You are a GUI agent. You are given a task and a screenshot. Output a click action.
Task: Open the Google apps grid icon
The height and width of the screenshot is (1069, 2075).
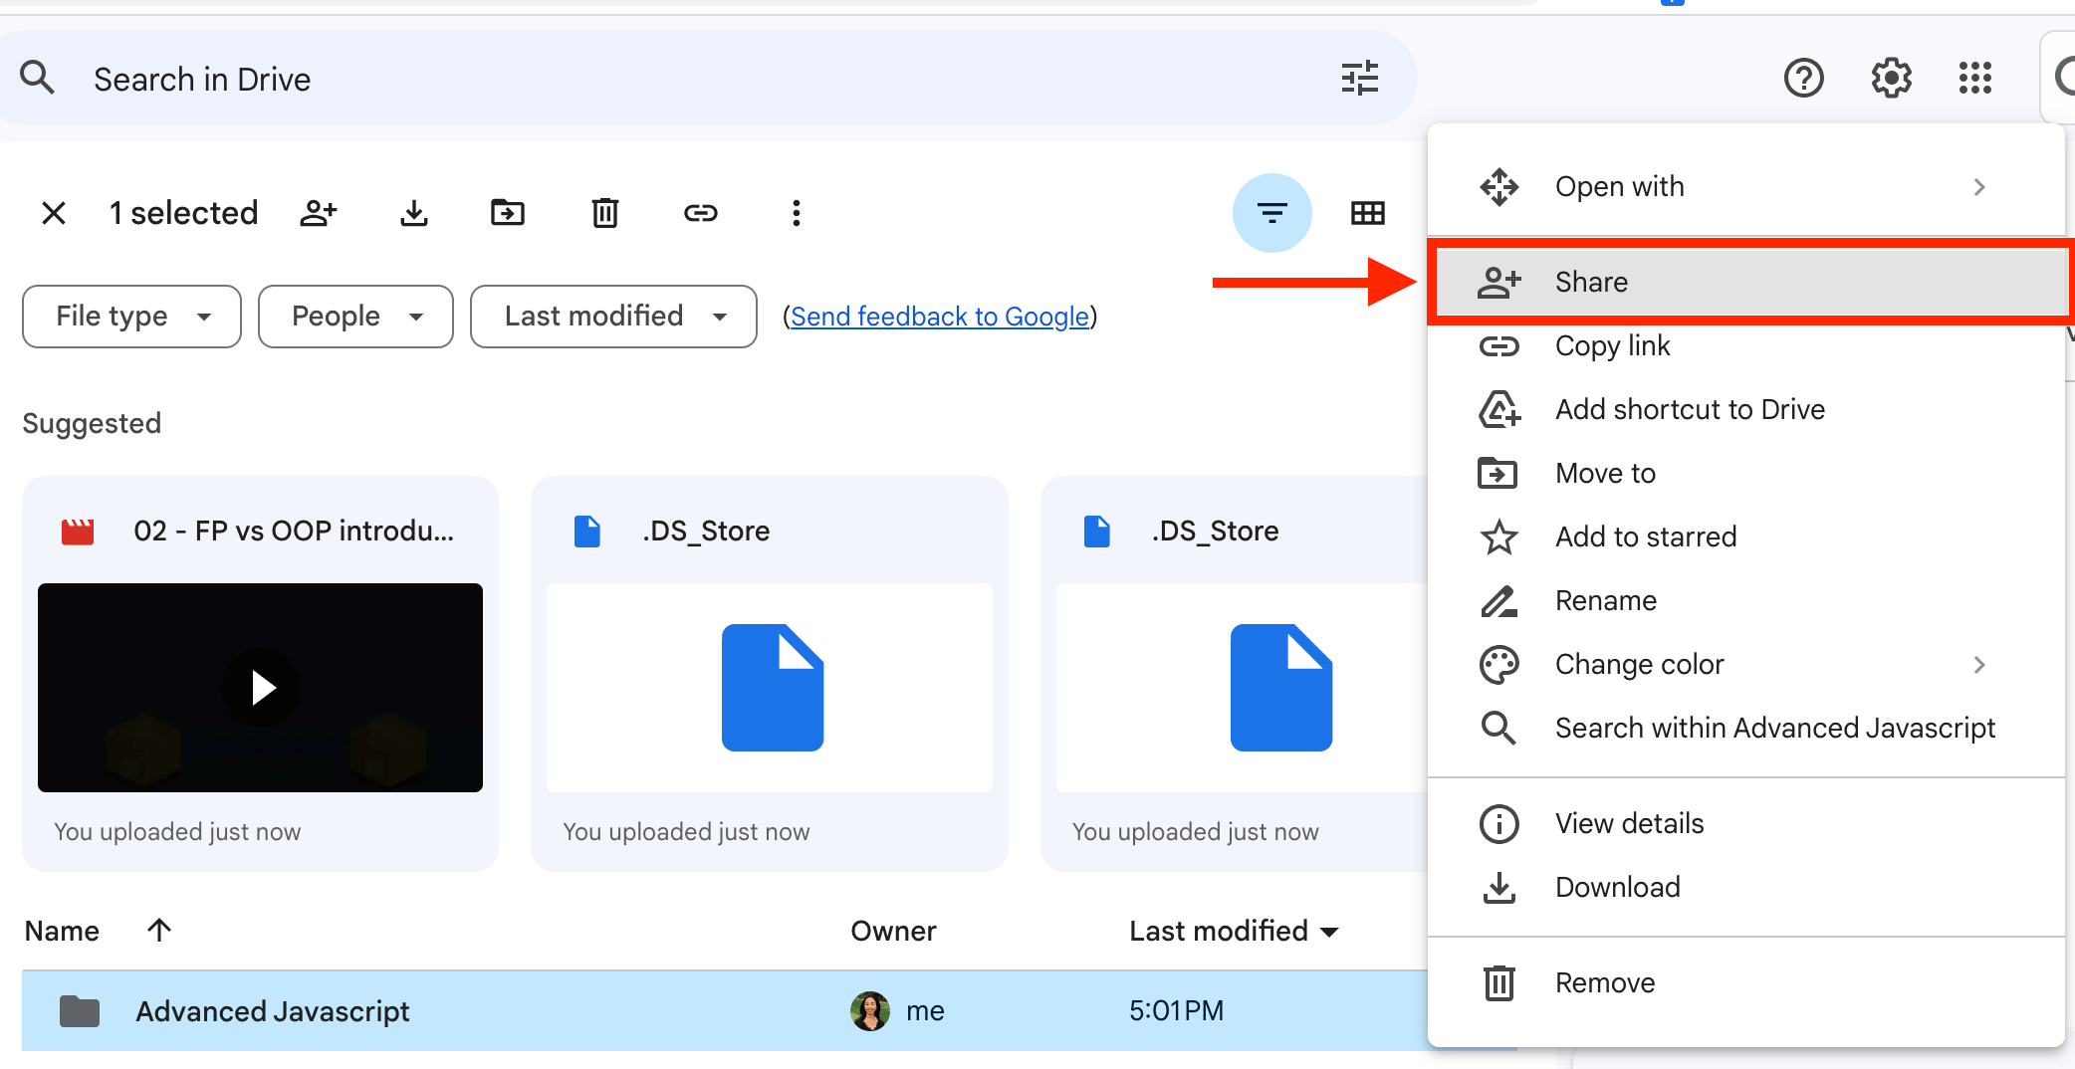[1974, 78]
